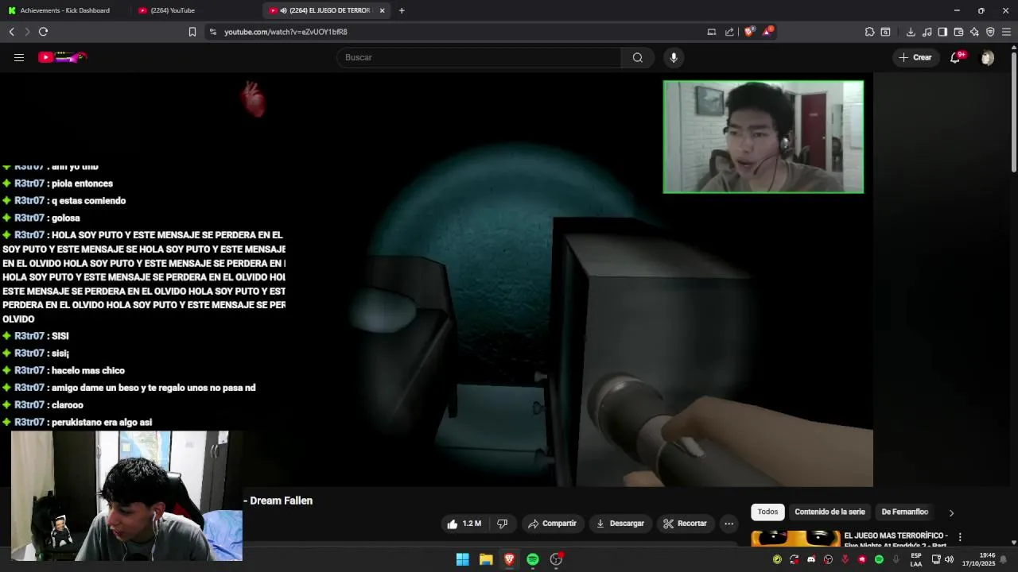Open Brave Shields lion icon

[749, 32]
